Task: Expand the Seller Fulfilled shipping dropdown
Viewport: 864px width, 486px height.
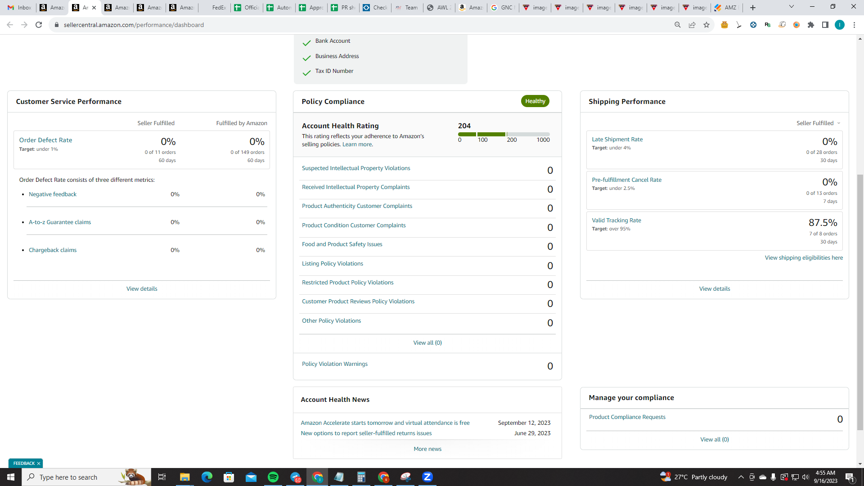Action: tap(818, 123)
